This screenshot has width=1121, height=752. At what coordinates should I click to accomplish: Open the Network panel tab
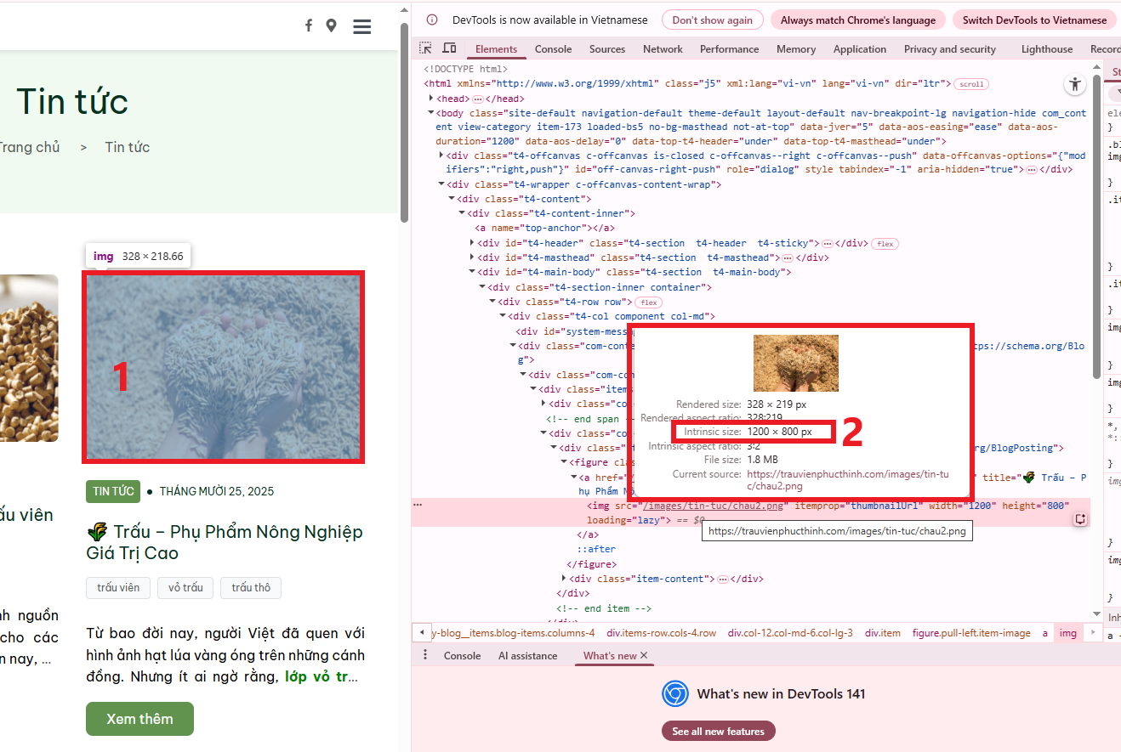click(x=663, y=49)
